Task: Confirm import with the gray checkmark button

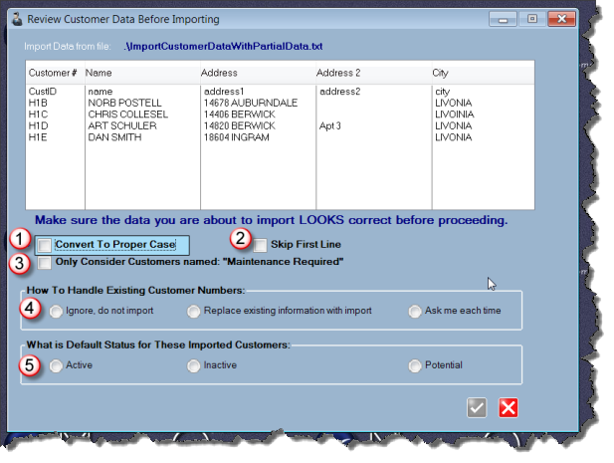Action: 477,408
